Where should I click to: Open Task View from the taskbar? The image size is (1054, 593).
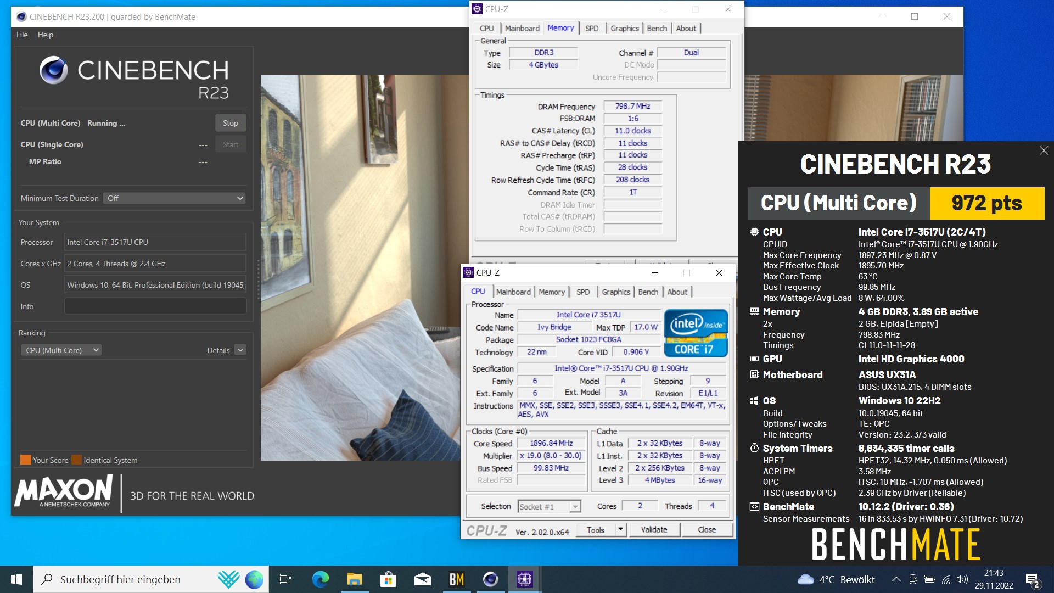(285, 579)
